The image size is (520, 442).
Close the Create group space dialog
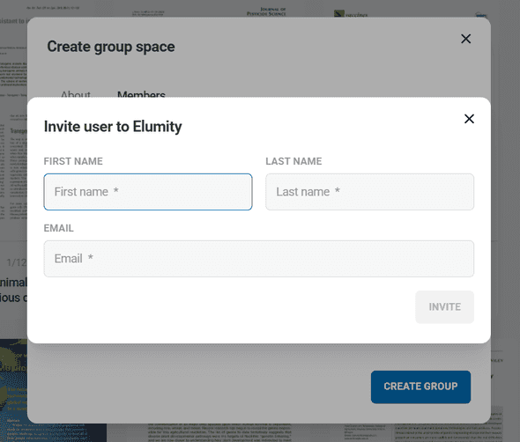tap(465, 39)
